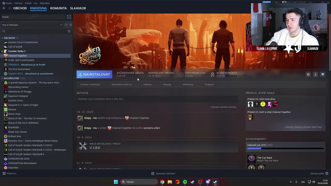Open recent activity clock filter
This screenshot has width=331, height=186.
point(66,25)
